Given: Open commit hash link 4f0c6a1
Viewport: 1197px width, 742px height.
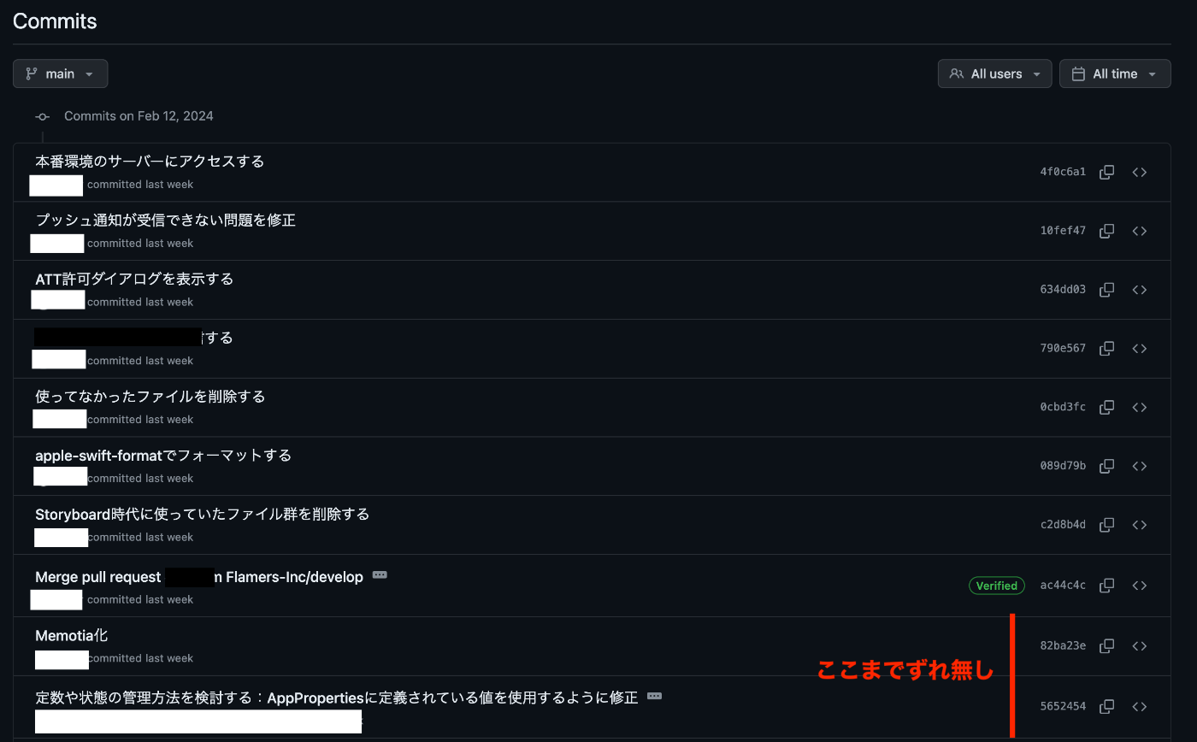Looking at the screenshot, I should tap(1063, 172).
